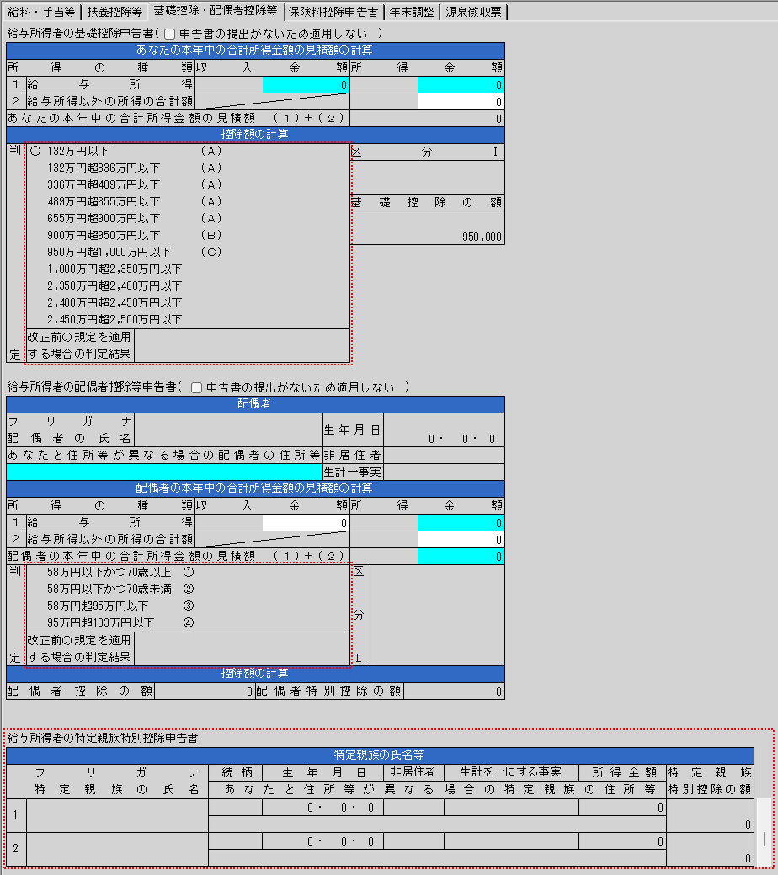
Task: Go to the 保険料控除申告書 tab
Action: coord(333,12)
